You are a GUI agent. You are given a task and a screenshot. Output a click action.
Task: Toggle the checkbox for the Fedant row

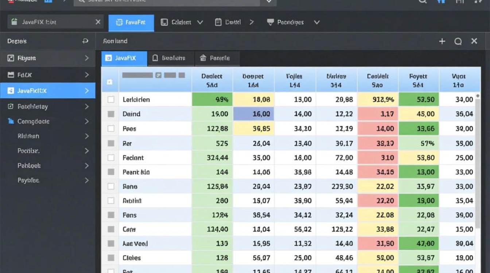[111, 158]
